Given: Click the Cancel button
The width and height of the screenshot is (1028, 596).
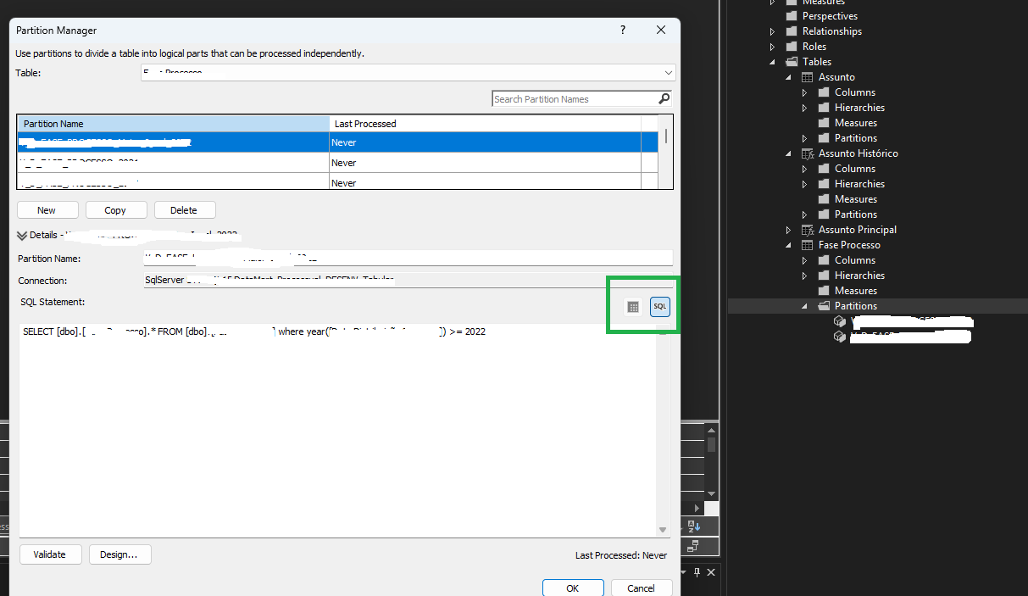Looking at the screenshot, I should tap(641, 588).
